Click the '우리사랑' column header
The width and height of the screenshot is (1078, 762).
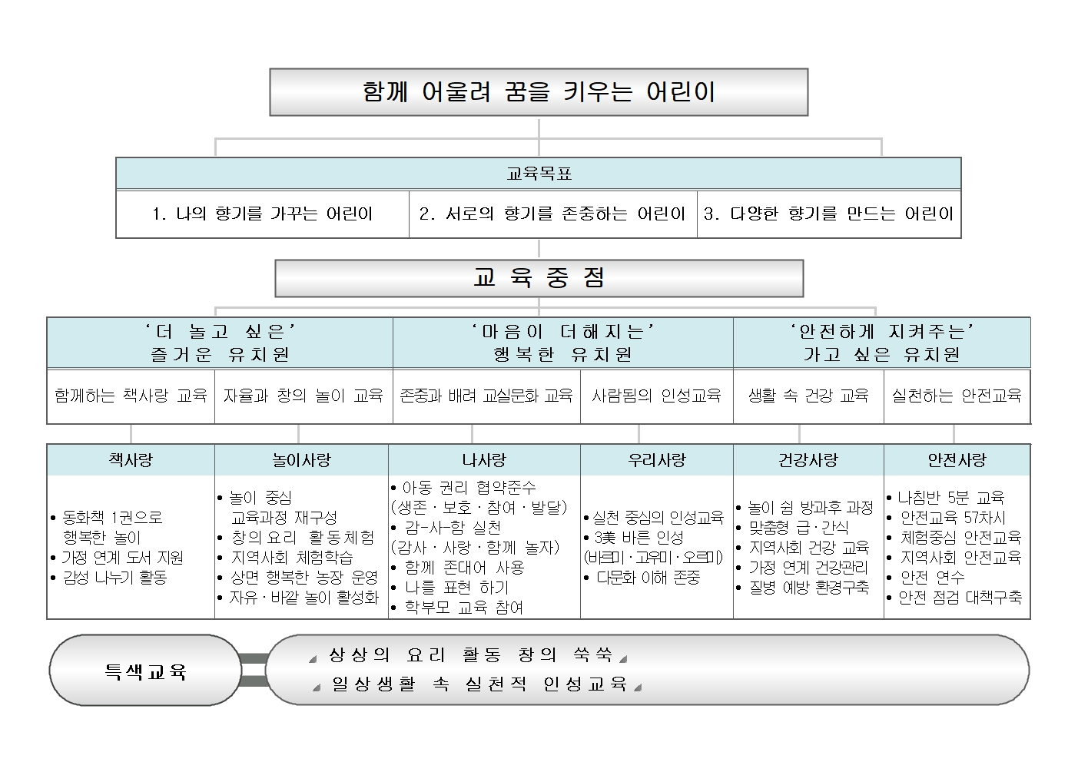point(657,460)
